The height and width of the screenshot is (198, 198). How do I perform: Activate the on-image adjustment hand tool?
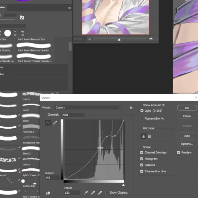pos(48,193)
